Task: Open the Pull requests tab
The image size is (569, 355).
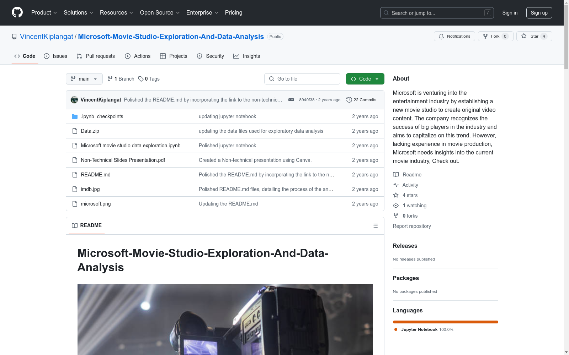Action: click(x=96, y=56)
